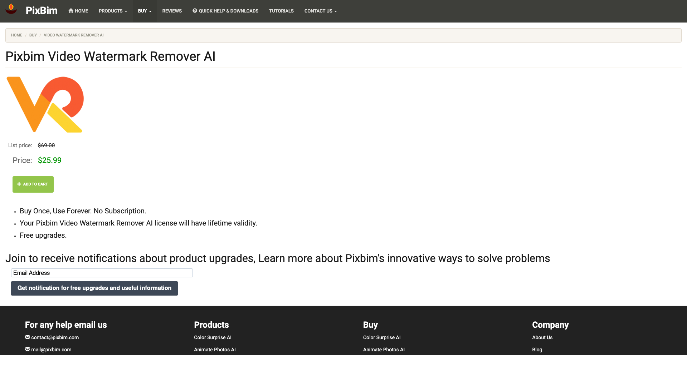
Task: Focus the Email Address input field
Action: pyautogui.click(x=102, y=273)
